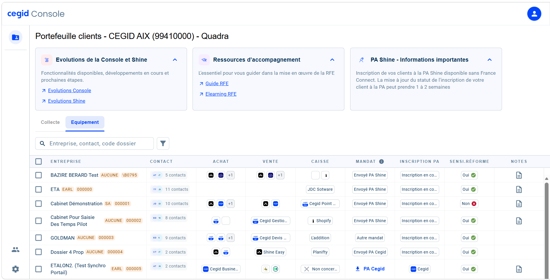Click +1 in Cabinet Démonstration Achat column
The height and width of the screenshot is (280, 550).
point(230,204)
